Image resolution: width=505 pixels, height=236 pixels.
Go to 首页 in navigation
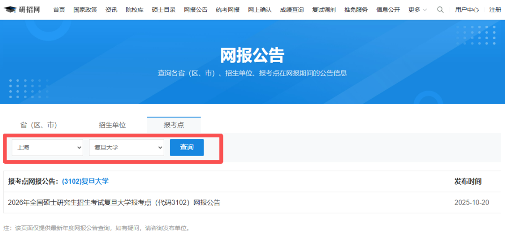pyautogui.click(x=59, y=10)
